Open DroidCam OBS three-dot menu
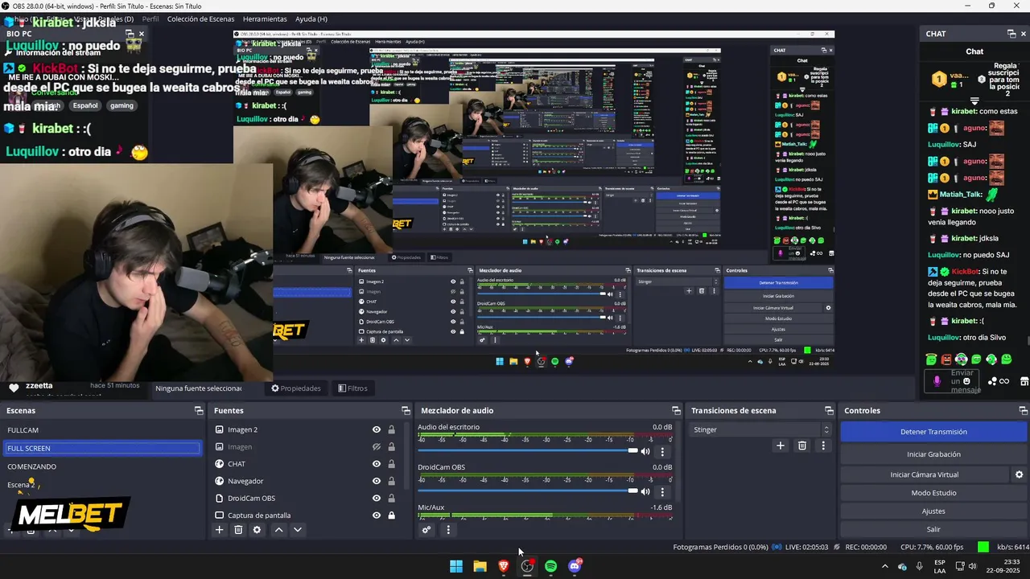 coord(662,491)
